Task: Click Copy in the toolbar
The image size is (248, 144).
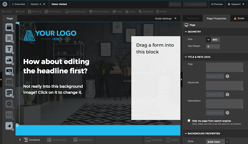Action: (117, 12)
